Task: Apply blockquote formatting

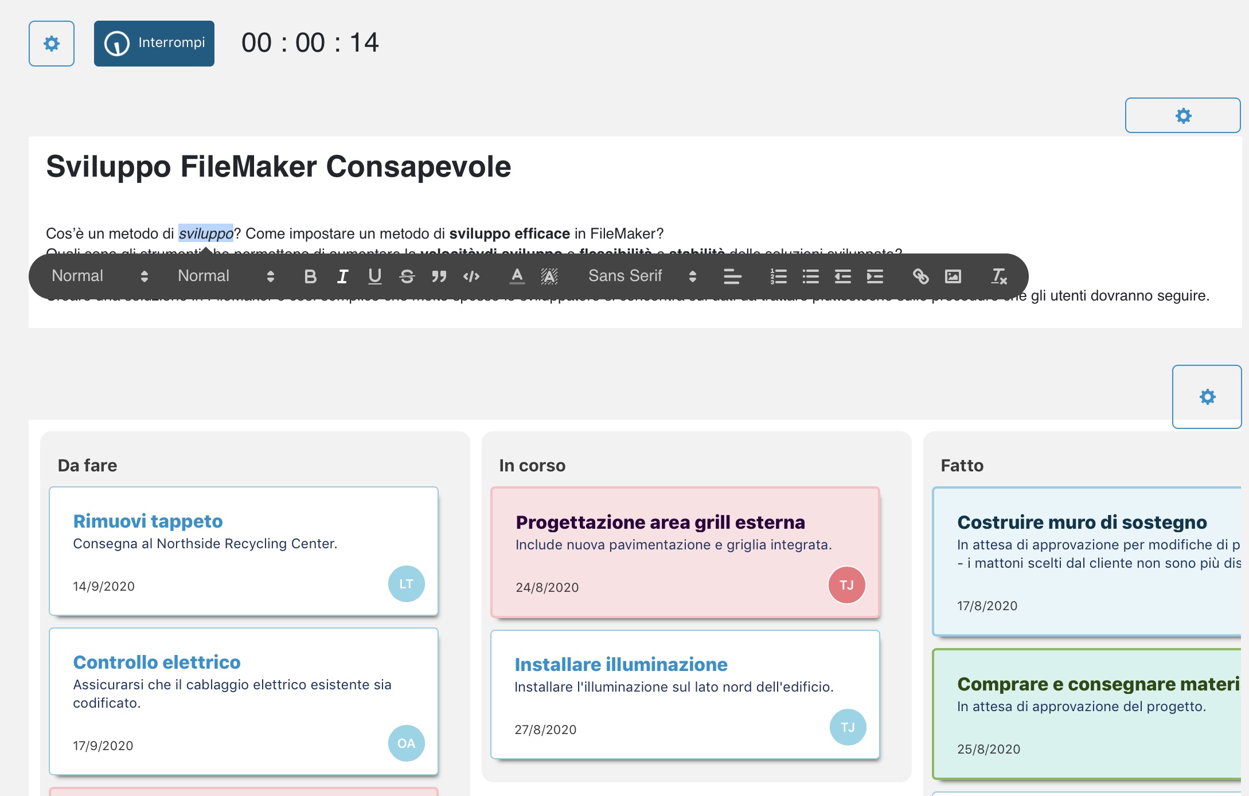Action: point(439,276)
